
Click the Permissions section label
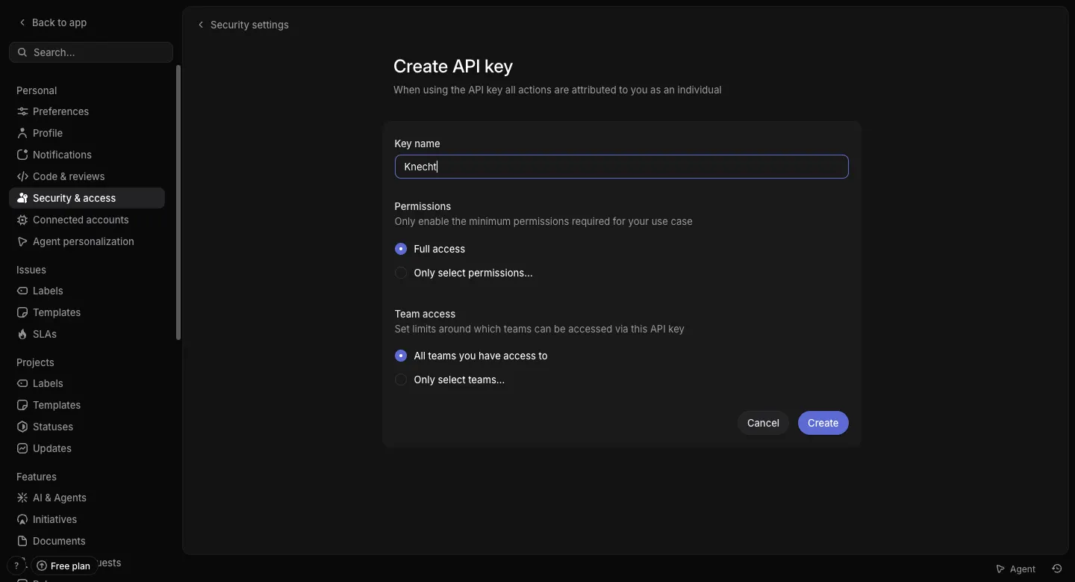423,206
